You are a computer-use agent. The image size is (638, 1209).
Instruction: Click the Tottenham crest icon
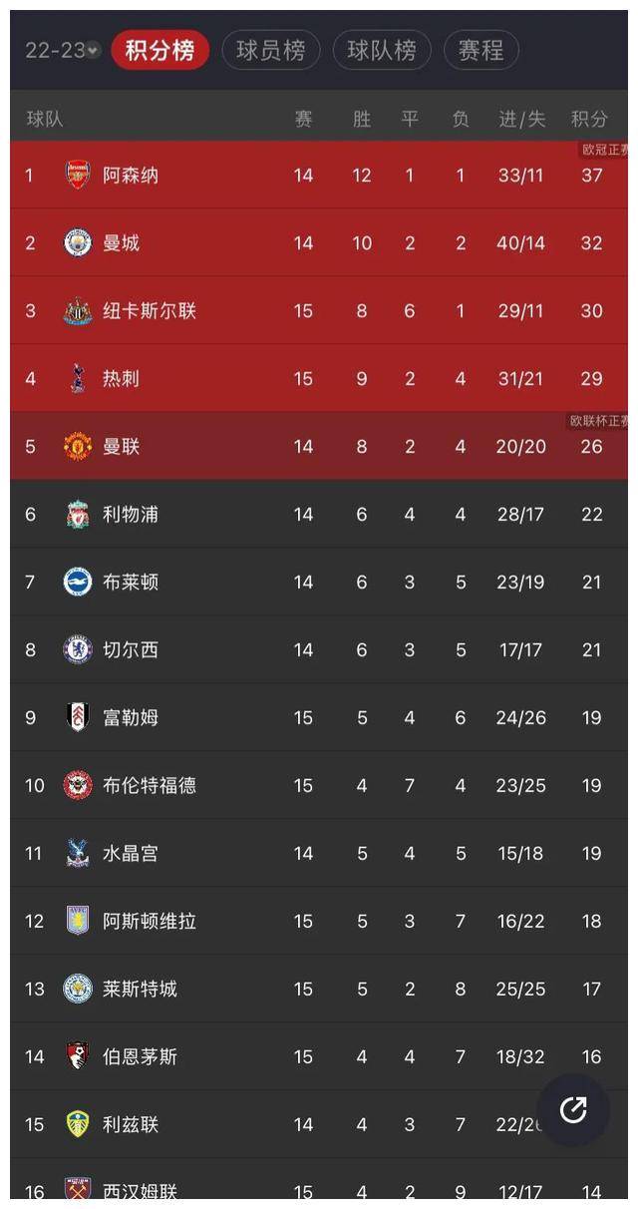(x=78, y=378)
